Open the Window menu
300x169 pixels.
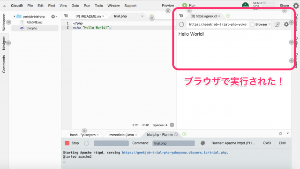[x=113, y=6]
